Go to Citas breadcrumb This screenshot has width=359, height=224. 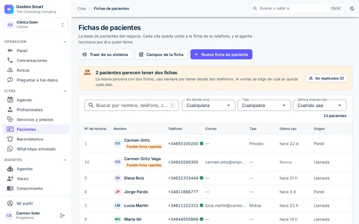[x=81, y=8]
